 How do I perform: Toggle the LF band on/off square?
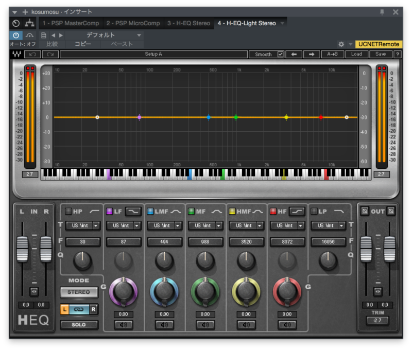(109, 211)
